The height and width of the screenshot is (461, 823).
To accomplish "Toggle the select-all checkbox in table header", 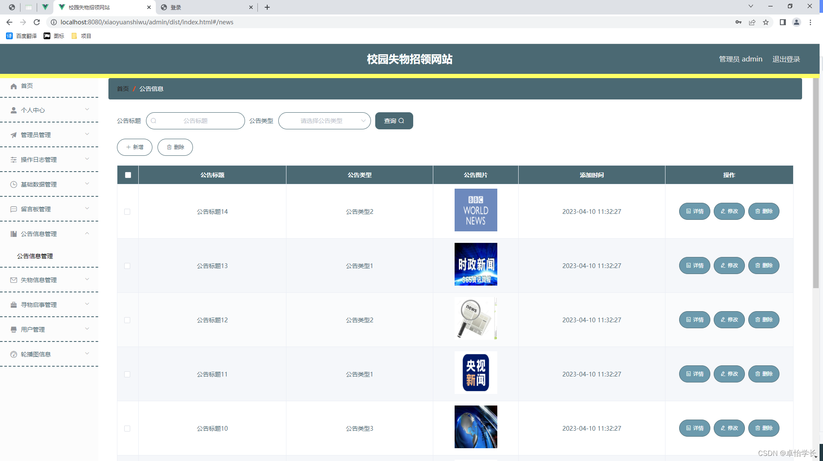I will 128,175.
